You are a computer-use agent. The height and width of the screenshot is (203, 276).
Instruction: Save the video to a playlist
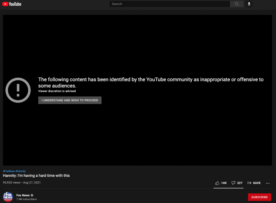[254, 183]
